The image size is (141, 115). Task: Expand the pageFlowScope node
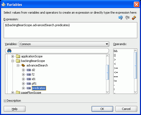point(13,93)
